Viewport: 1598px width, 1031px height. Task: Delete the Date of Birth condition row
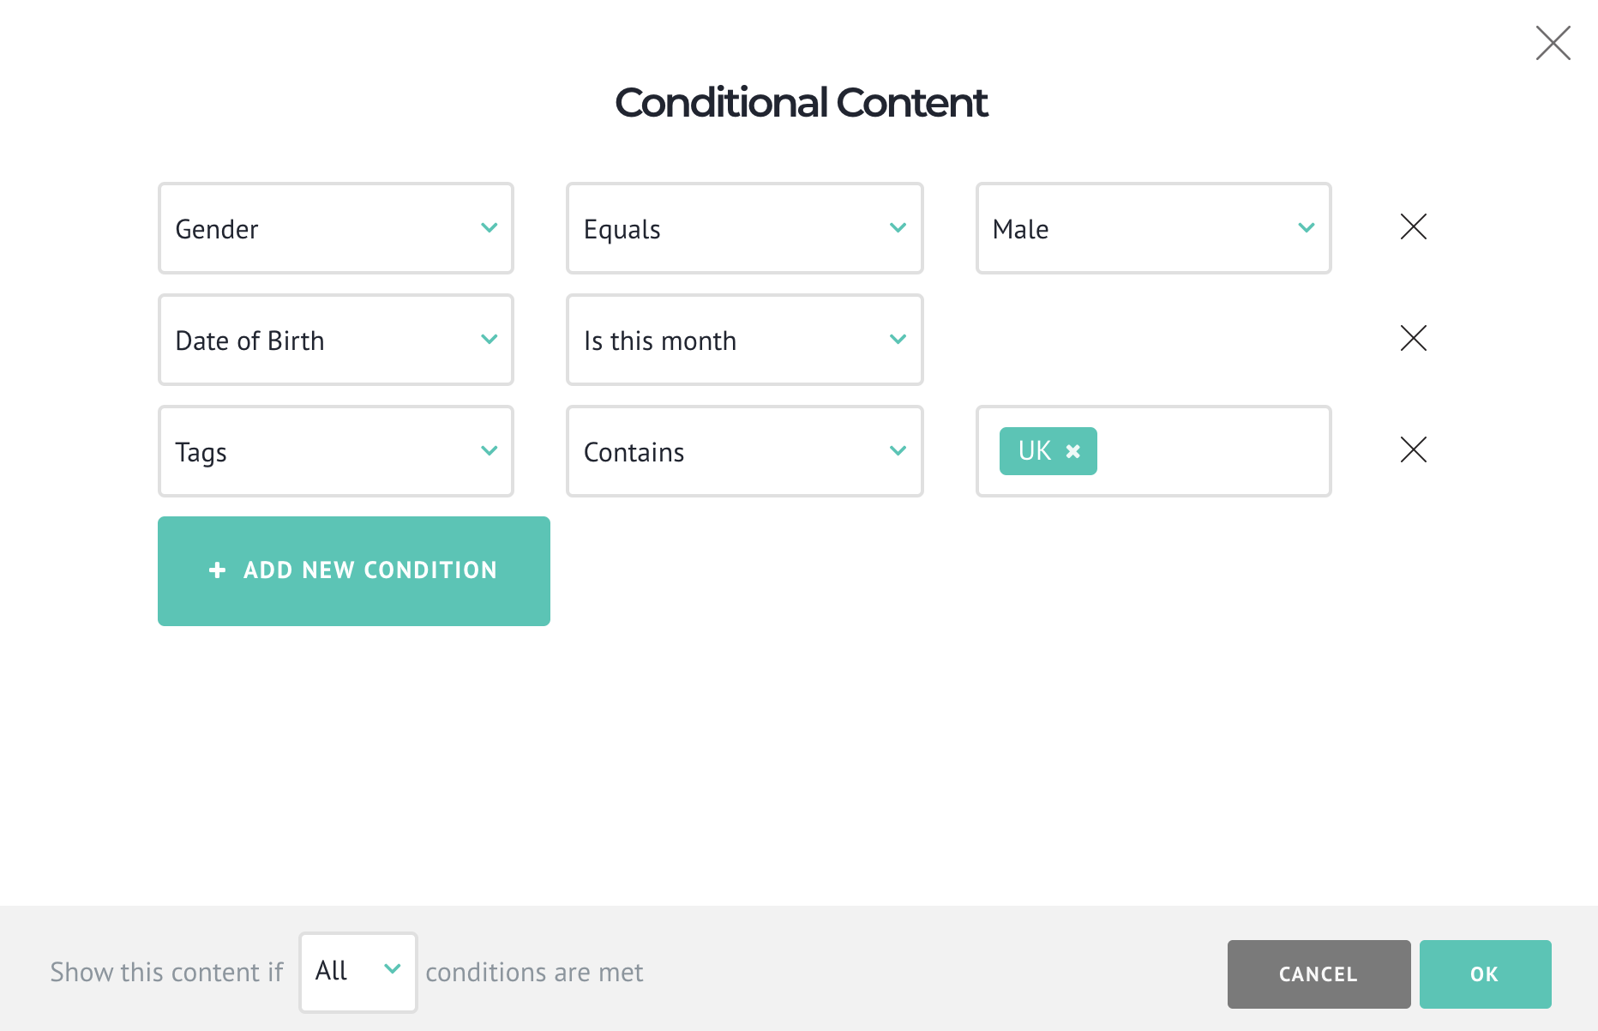pos(1413,339)
